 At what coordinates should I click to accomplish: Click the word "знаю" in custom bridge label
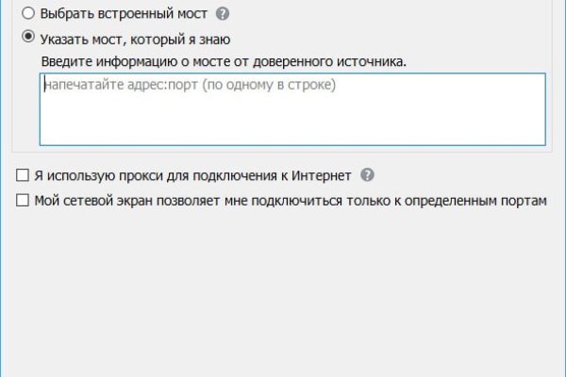212,39
